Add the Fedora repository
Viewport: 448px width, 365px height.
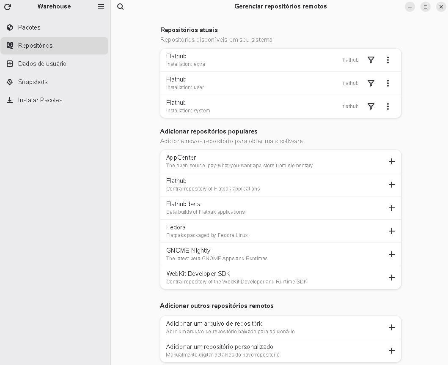pyautogui.click(x=391, y=231)
